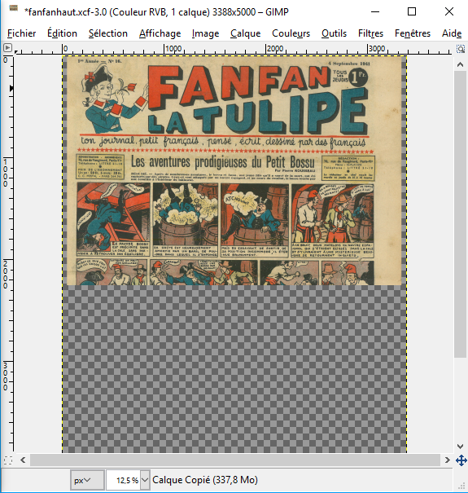The image size is (468, 493).
Task: Click the horizontal scrollbar thumb
Action: tap(235, 460)
